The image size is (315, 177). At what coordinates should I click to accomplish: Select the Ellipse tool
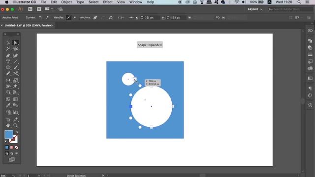point(8,67)
